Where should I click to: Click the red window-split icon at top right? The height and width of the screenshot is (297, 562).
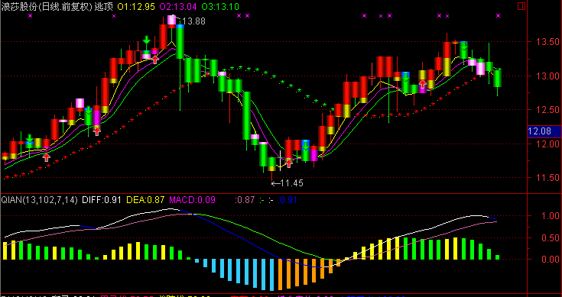[521, 6]
